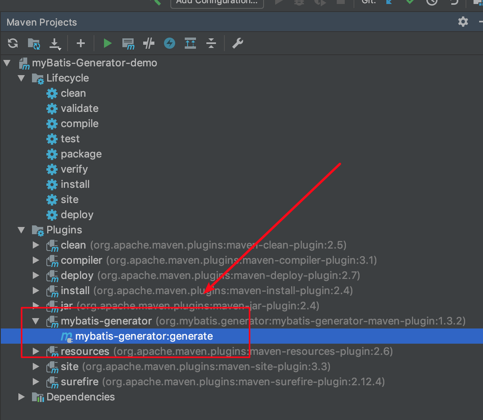Click Expand All icon in Maven toolbar
Screen dimensions: 483x420
190,43
